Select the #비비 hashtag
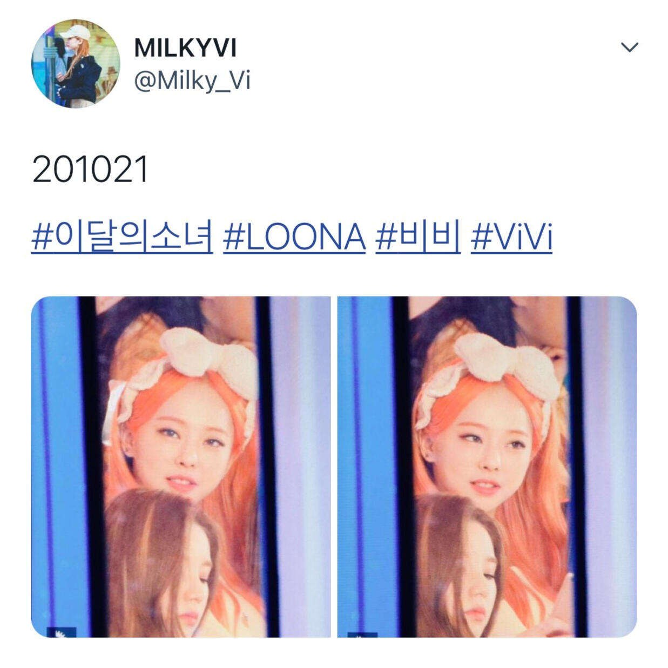668x668 pixels. click(418, 237)
